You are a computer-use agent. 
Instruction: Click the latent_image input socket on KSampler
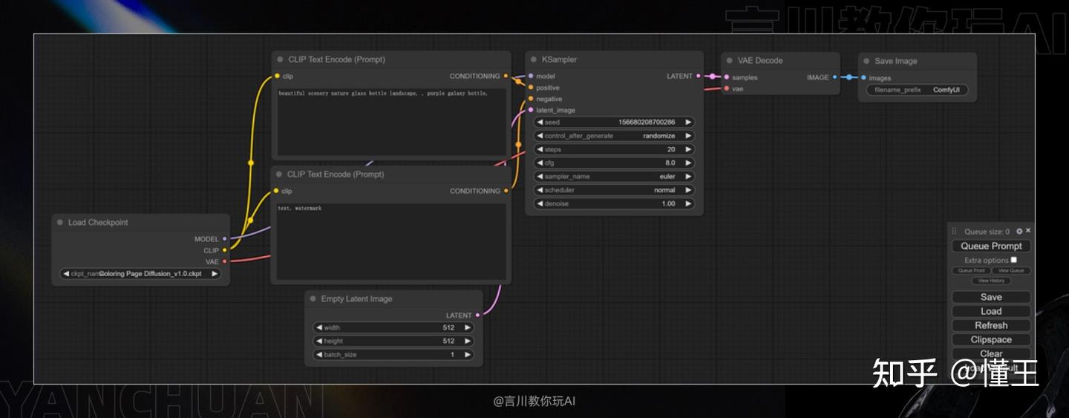531,110
